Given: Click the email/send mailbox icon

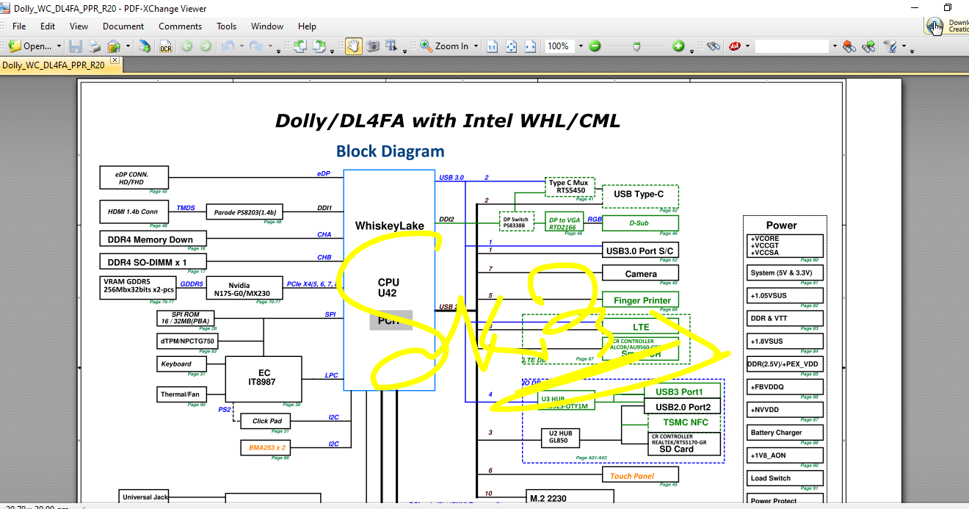Looking at the screenshot, I should coord(114,46).
